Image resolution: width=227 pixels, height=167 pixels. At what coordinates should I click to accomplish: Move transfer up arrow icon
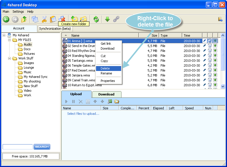95,102
